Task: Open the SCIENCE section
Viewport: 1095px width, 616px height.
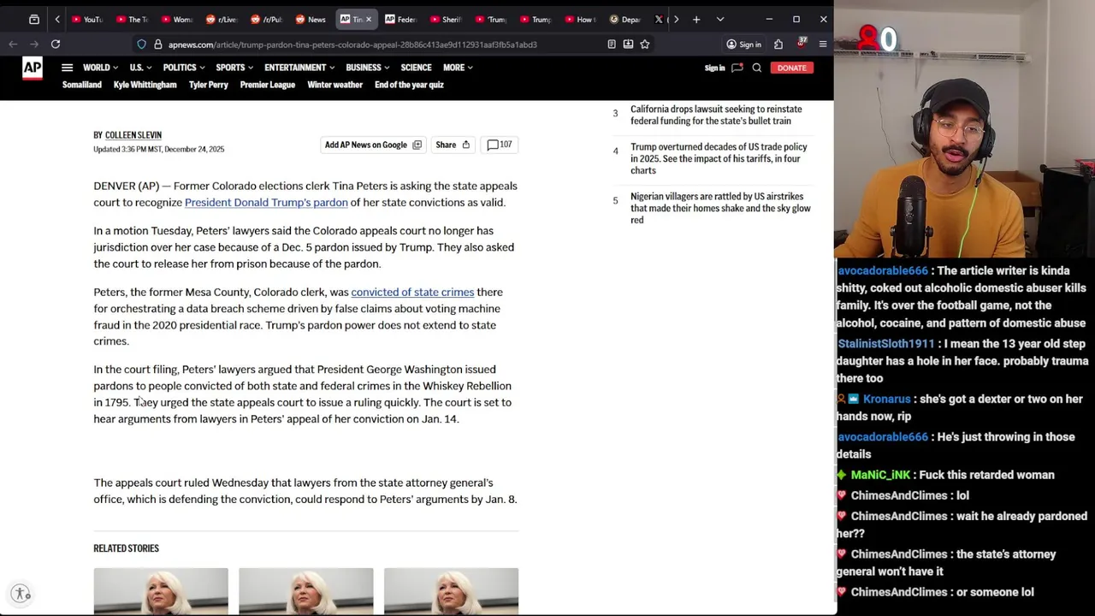Action: [x=416, y=68]
